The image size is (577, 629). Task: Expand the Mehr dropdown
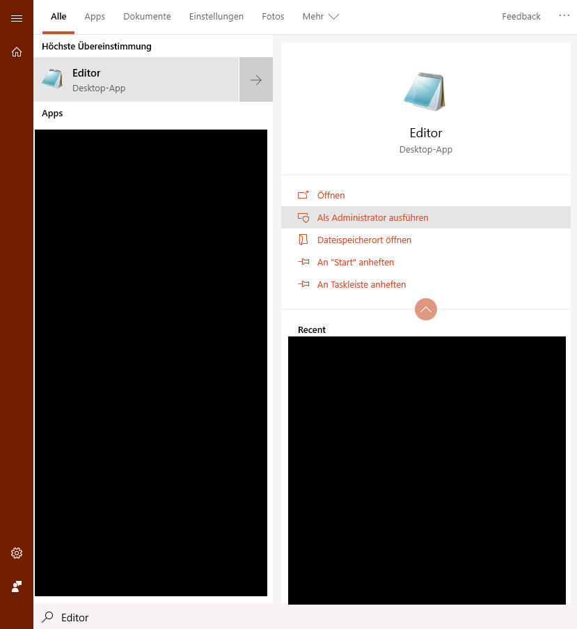point(321,17)
